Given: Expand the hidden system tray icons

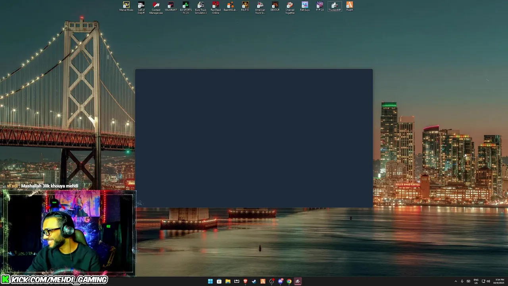Looking at the screenshot, I should point(456,281).
